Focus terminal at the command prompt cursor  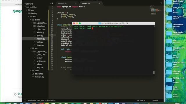pos(92,28)
